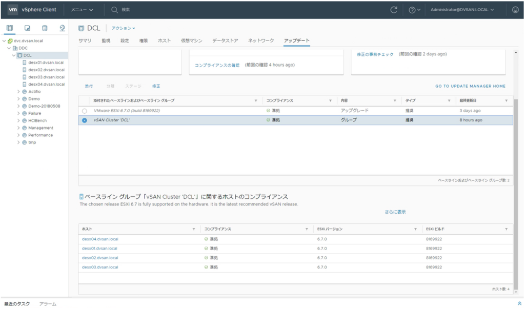525x310 pixels.
Task: Click the 修正 remediate button
Action: click(156, 86)
